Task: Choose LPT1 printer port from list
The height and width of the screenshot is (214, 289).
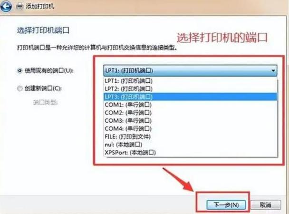Action: pos(191,81)
